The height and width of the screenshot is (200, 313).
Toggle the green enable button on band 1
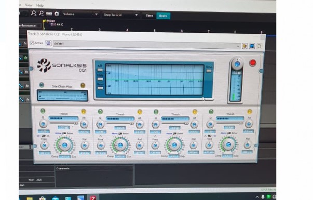tap(43, 111)
